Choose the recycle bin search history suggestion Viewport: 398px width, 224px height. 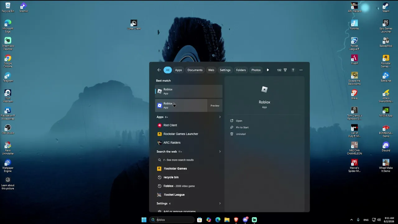tap(189, 177)
